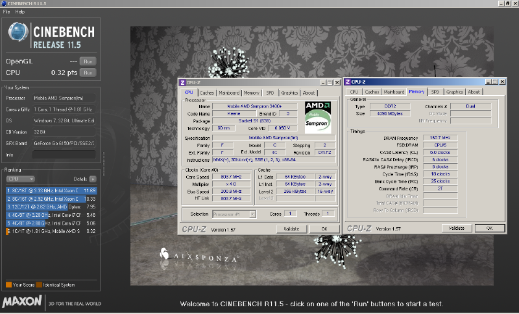Click the Command Rate 2T value

click(441, 188)
